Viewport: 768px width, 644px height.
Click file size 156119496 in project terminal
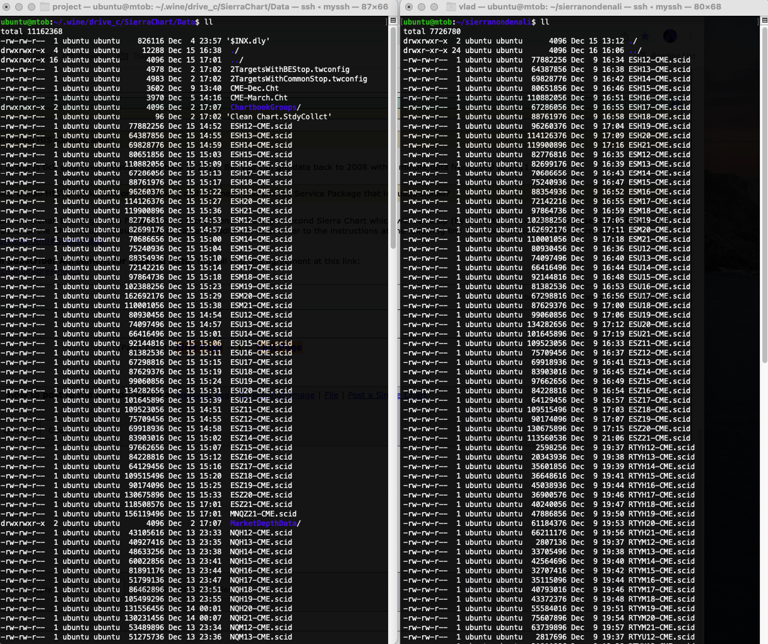pos(144,514)
